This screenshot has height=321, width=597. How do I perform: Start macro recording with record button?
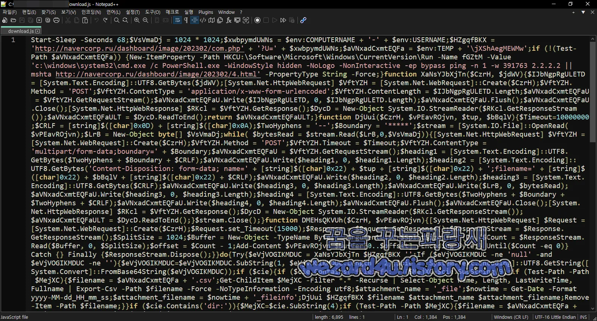click(257, 20)
